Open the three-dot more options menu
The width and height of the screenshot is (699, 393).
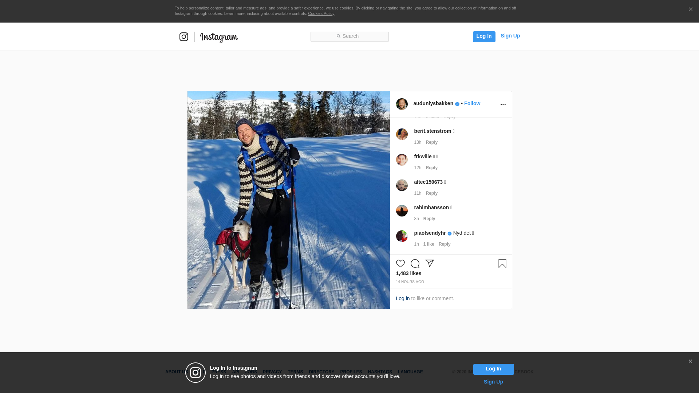(503, 104)
